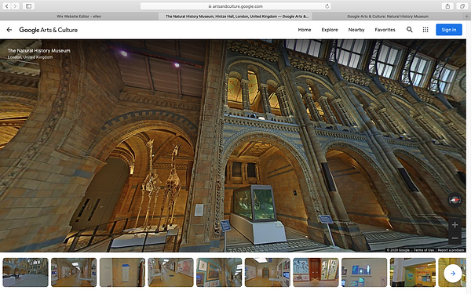Viewport: 471px width, 294px height.
Task: Show the Safari tab overview
Action: point(462,6)
